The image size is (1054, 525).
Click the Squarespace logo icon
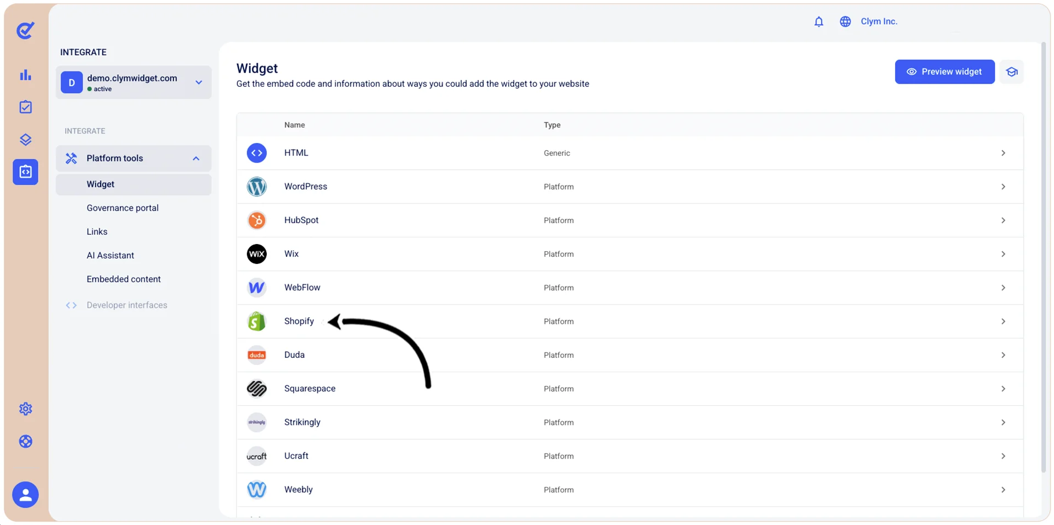pos(257,389)
